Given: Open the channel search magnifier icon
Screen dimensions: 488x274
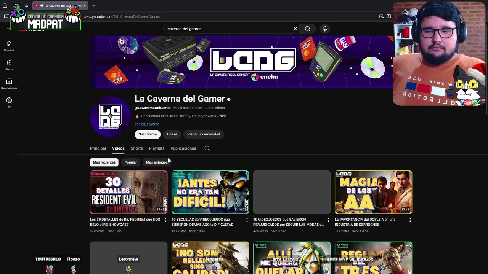Looking at the screenshot, I should point(207,148).
